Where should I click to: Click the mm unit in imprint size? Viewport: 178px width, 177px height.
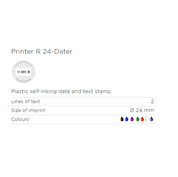149,111
